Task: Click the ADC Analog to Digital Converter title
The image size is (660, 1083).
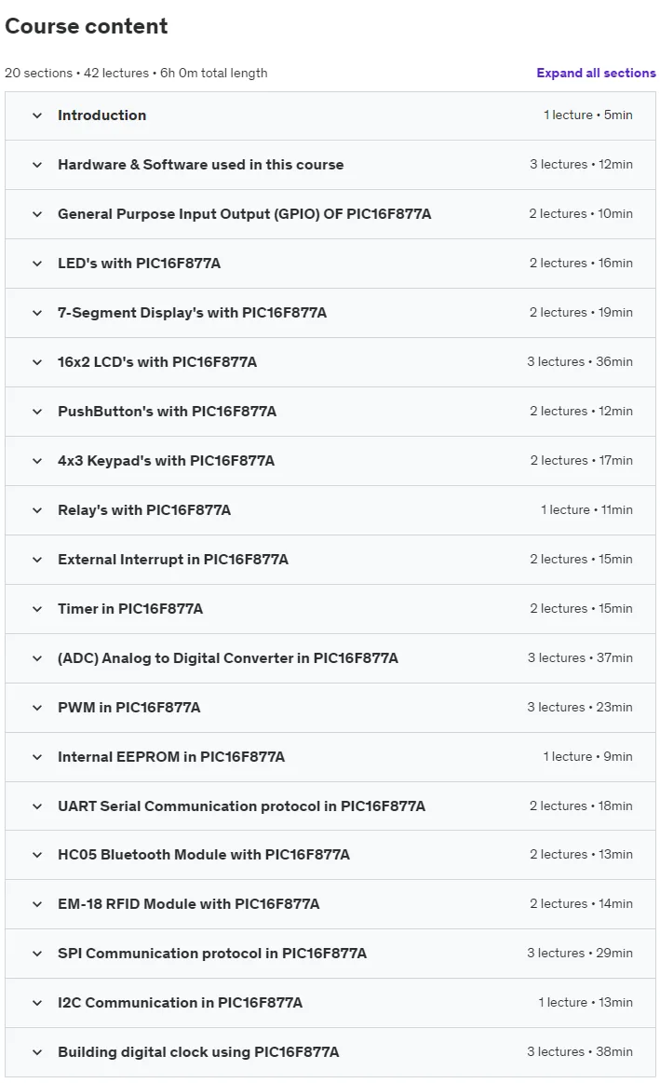Action: [228, 658]
